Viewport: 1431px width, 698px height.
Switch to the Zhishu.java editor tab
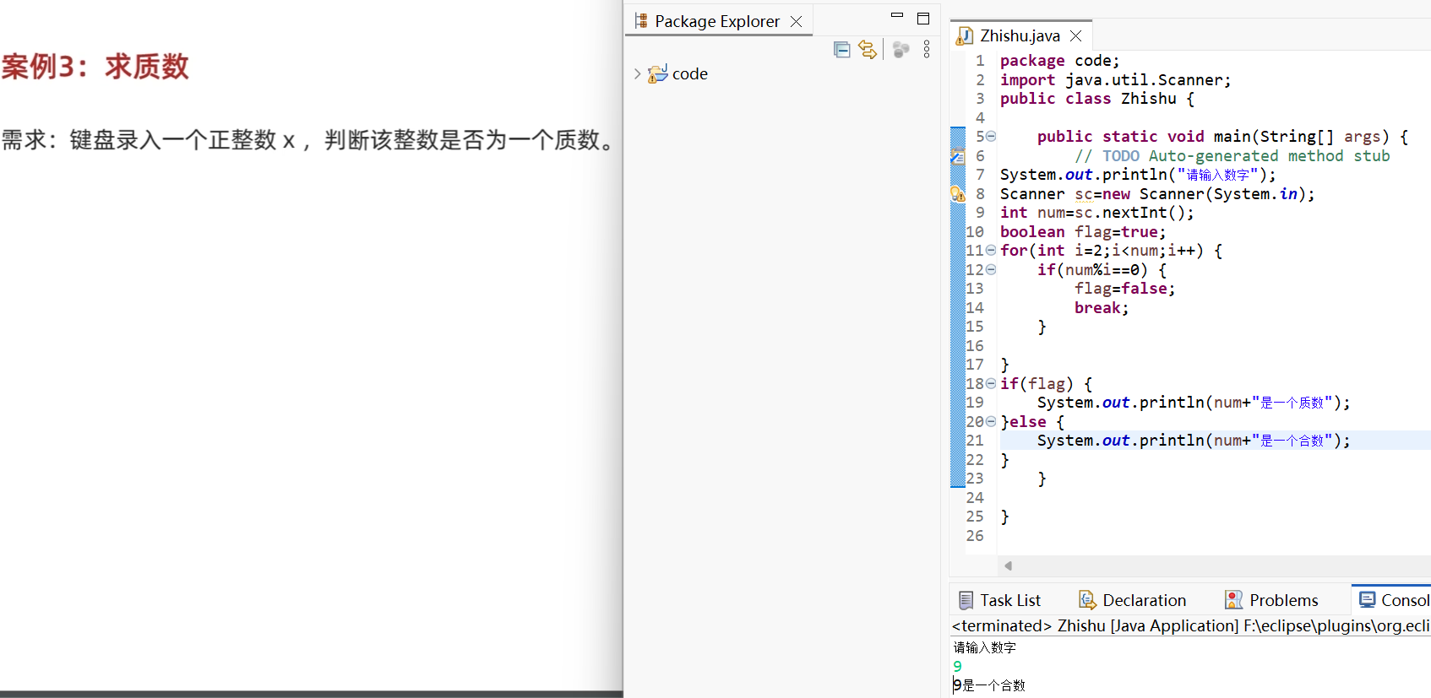tap(1020, 35)
